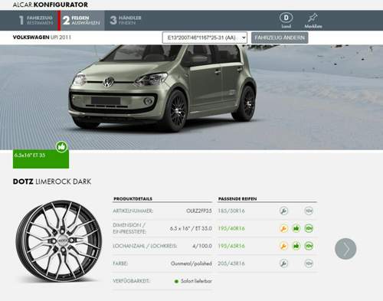Go to next wheel with round arrow
Image resolution: width=383 pixels, height=301 pixels.
(x=345, y=249)
